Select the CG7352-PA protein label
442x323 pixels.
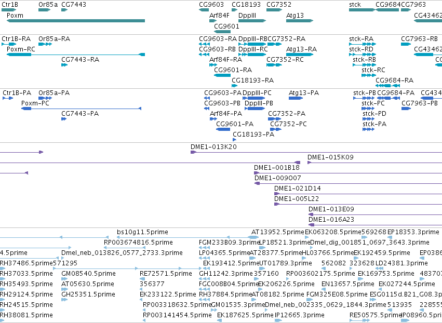point(287,114)
